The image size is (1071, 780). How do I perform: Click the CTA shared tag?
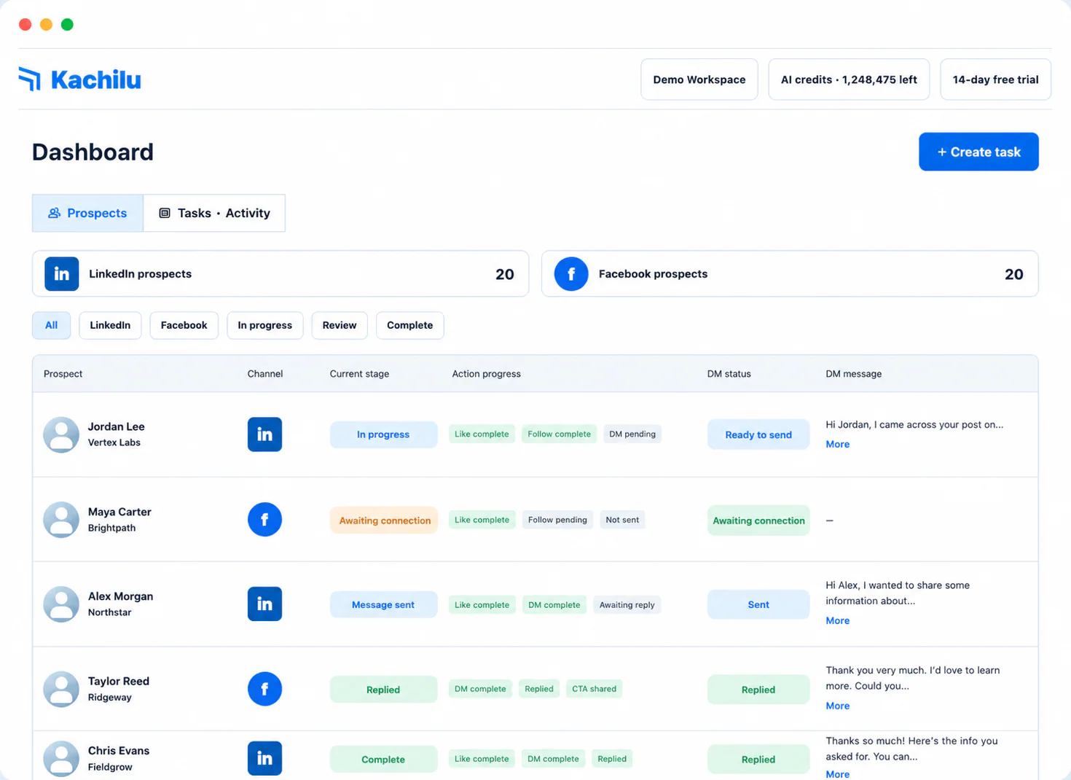(594, 689)
